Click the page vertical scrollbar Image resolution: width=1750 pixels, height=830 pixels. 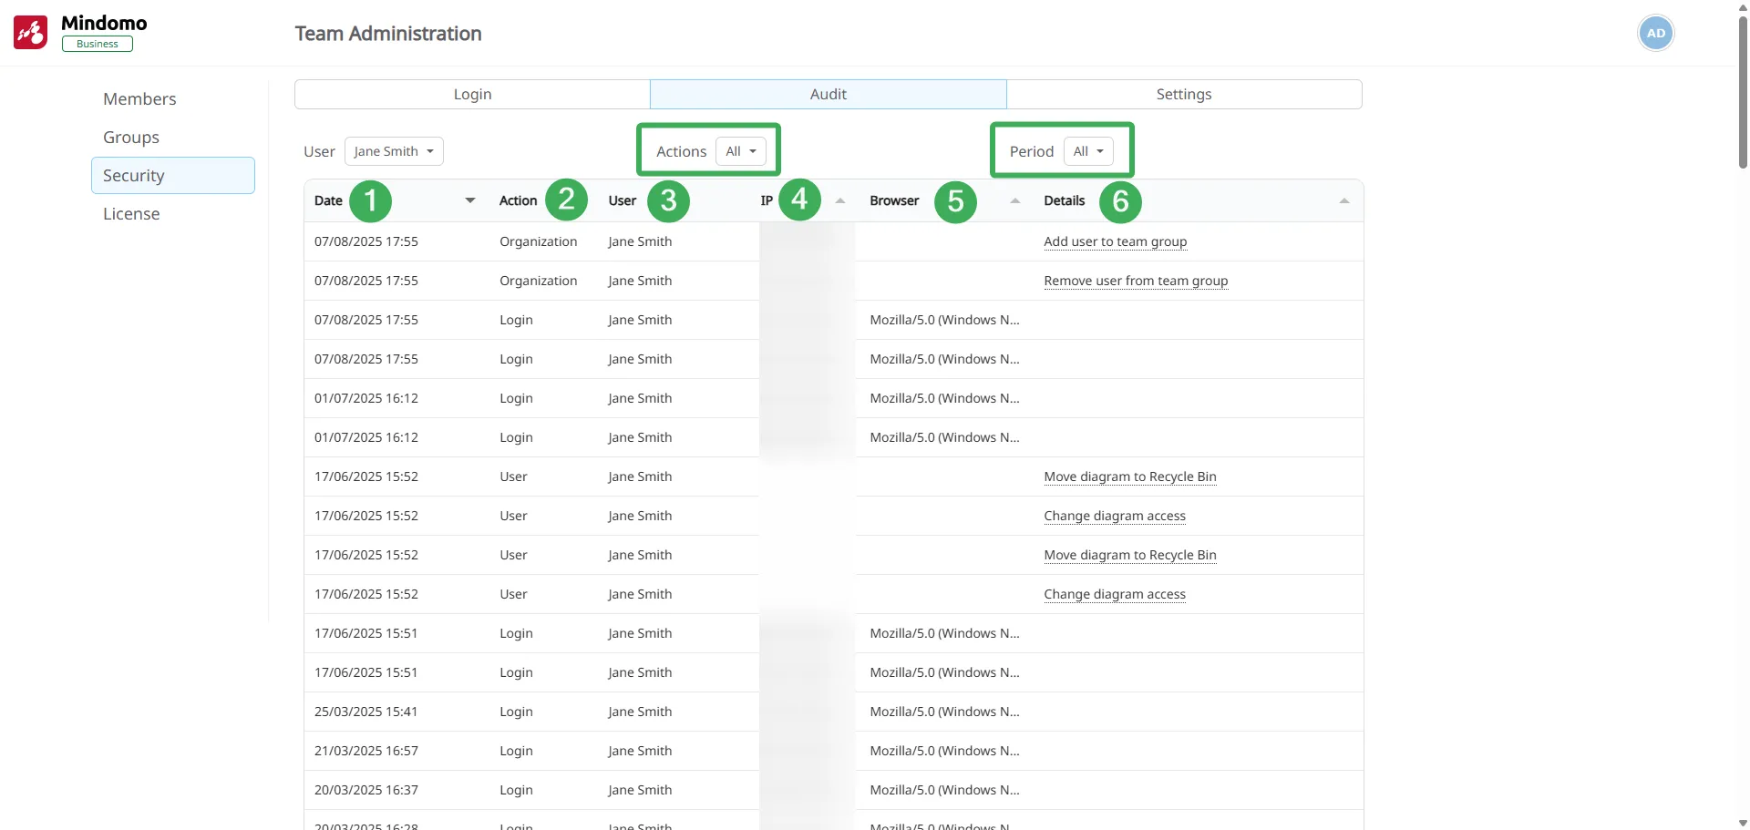tap(1743, 91)
